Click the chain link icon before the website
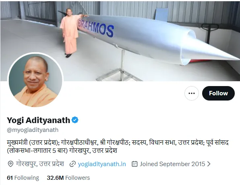 [72, 164]
